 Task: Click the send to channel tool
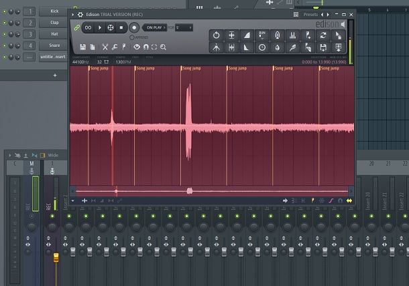click(339, 47)
